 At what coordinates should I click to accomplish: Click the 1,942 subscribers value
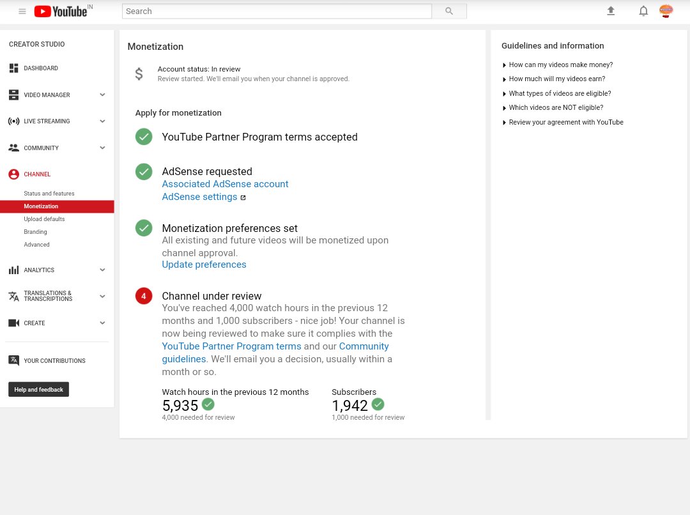coord(350,405)
